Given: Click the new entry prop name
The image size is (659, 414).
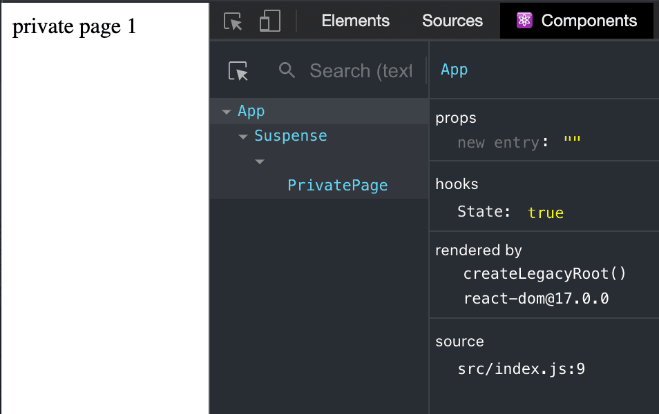Looking at the screenshot, I should coord(499,143).
